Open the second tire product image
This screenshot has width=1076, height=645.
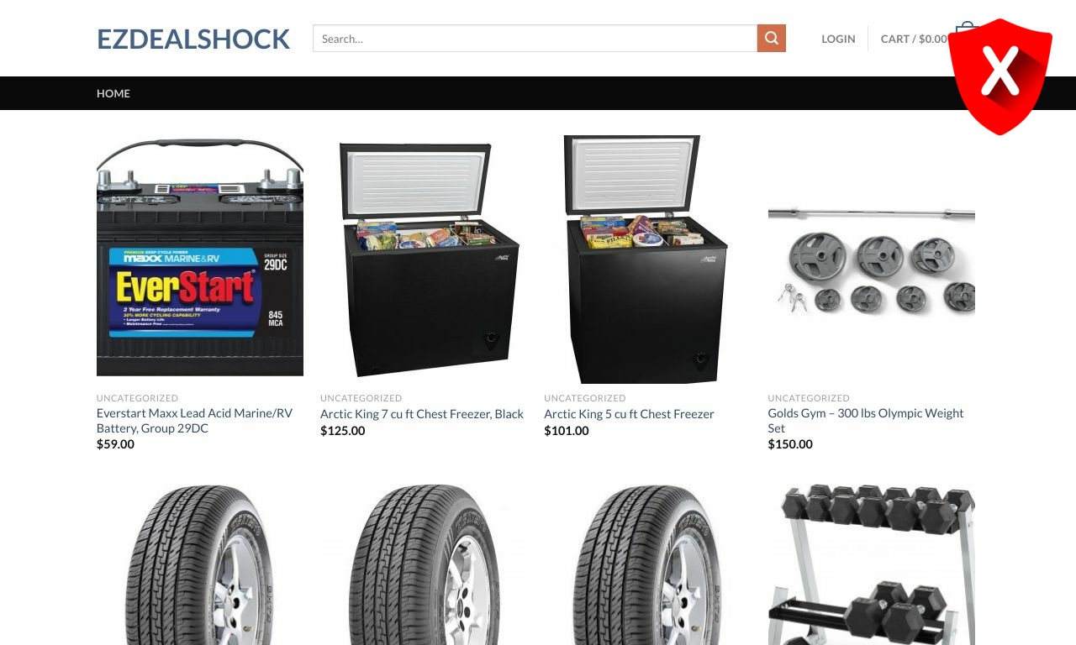point(424,564)
